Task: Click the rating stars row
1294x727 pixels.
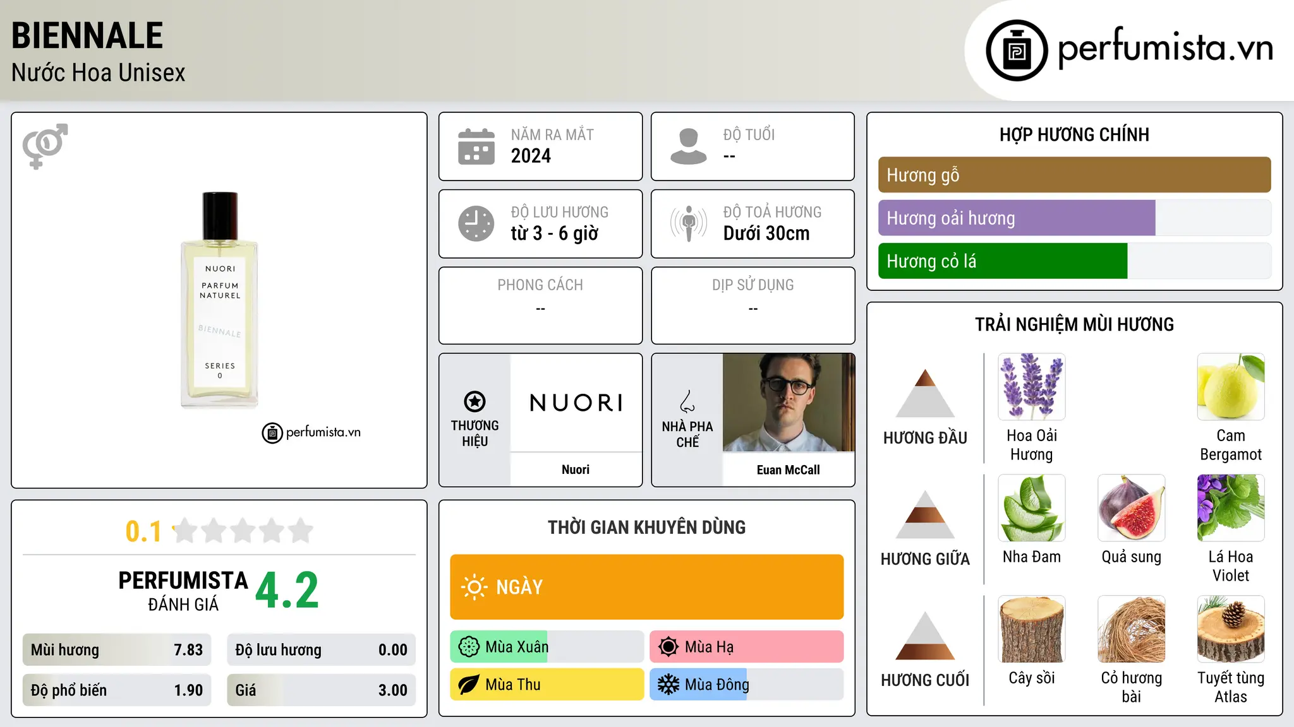Action: point(243,531)
